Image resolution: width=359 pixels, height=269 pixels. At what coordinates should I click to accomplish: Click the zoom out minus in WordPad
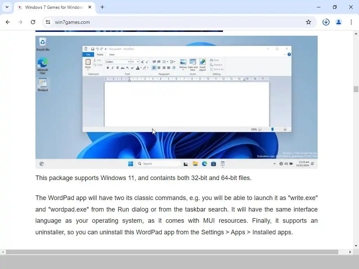(x=260, y=130)
